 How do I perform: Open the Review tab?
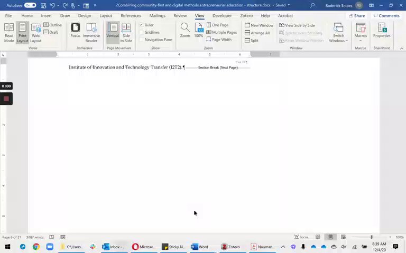click(x=180, y=15)
